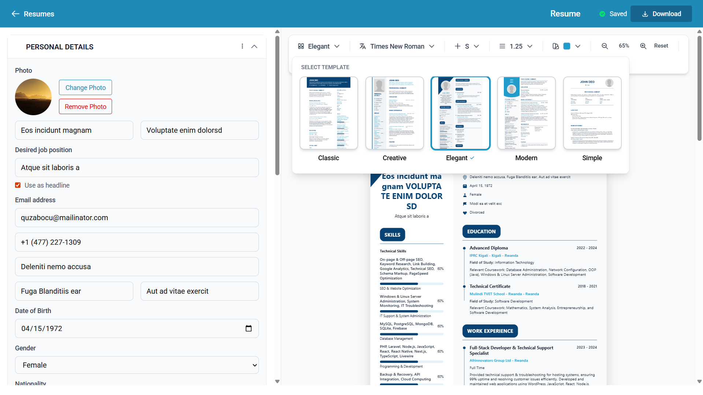The width and height of the screenshot is (703, 395).
Task: Click the Resumes breadcrumb link
Action: pyautogui.click(x=38, y=14)
